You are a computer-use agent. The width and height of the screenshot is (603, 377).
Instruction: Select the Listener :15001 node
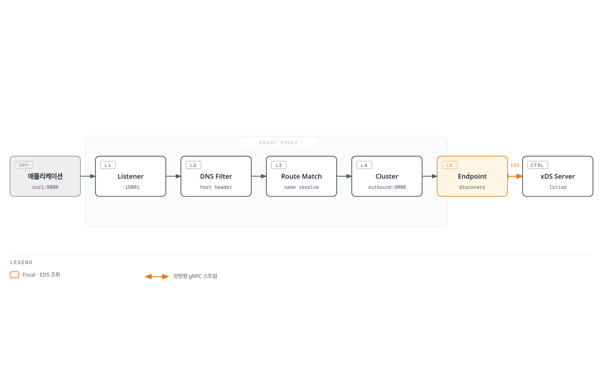(x=131, y=176)
